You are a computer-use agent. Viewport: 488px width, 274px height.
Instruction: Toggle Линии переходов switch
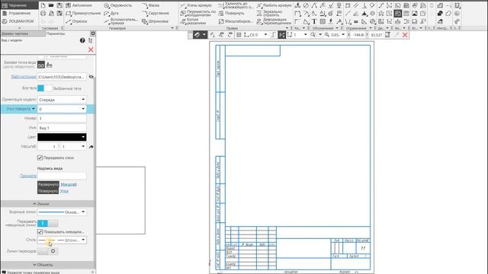(47, 251)
